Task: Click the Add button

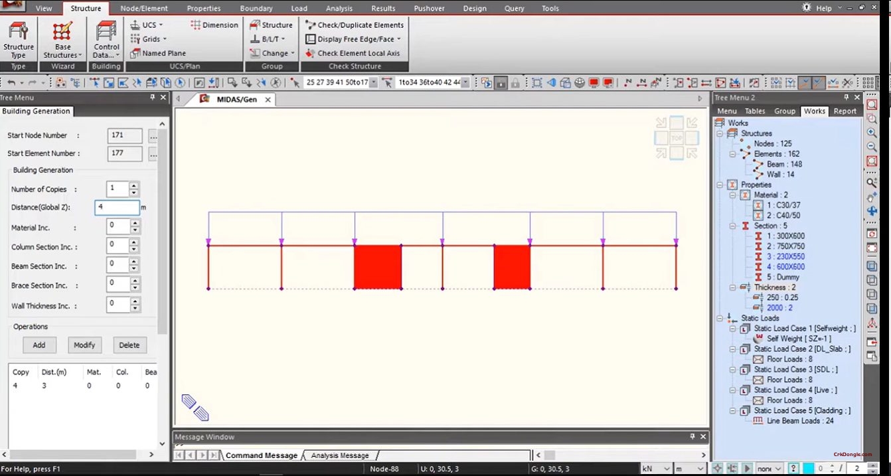Action: (39, 345)
